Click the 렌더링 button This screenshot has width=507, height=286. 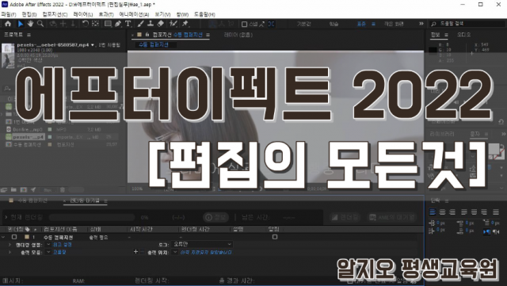(x=346, y=217)
